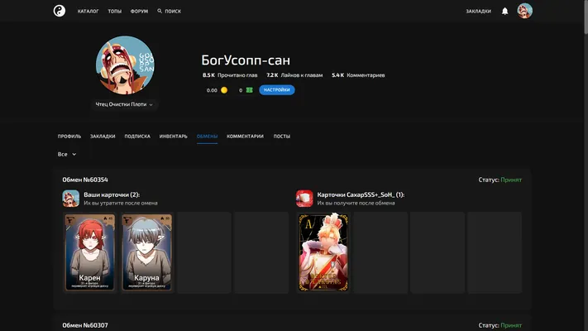This screenshot has height=331, width=588.
Task: Click the Ваши карточки (2) label
Action: point(112,194)
